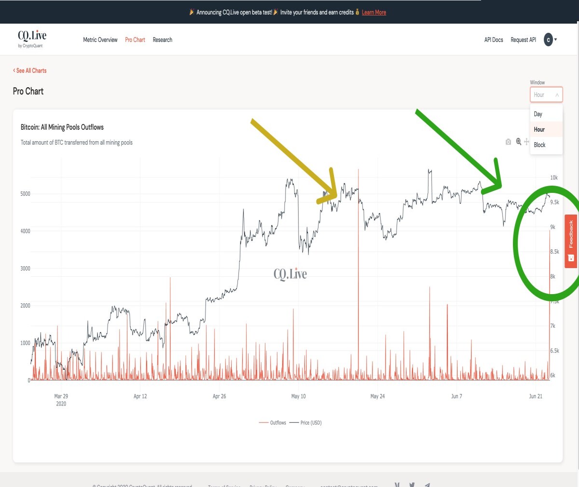The image size is (579, 487).
Task: Toggle Outflows series in chart legend
Action: click(x=273, y=423)
